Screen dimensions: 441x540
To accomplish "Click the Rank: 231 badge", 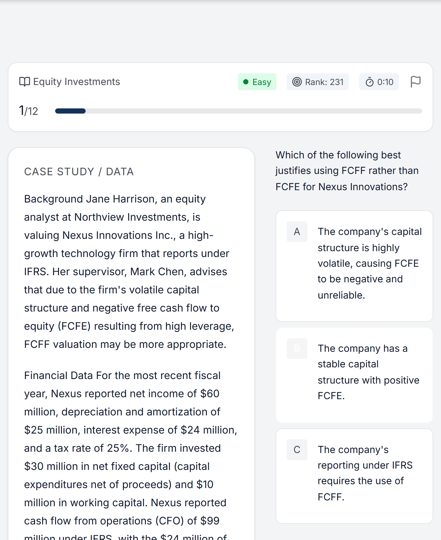I will [x=318, y=82].
